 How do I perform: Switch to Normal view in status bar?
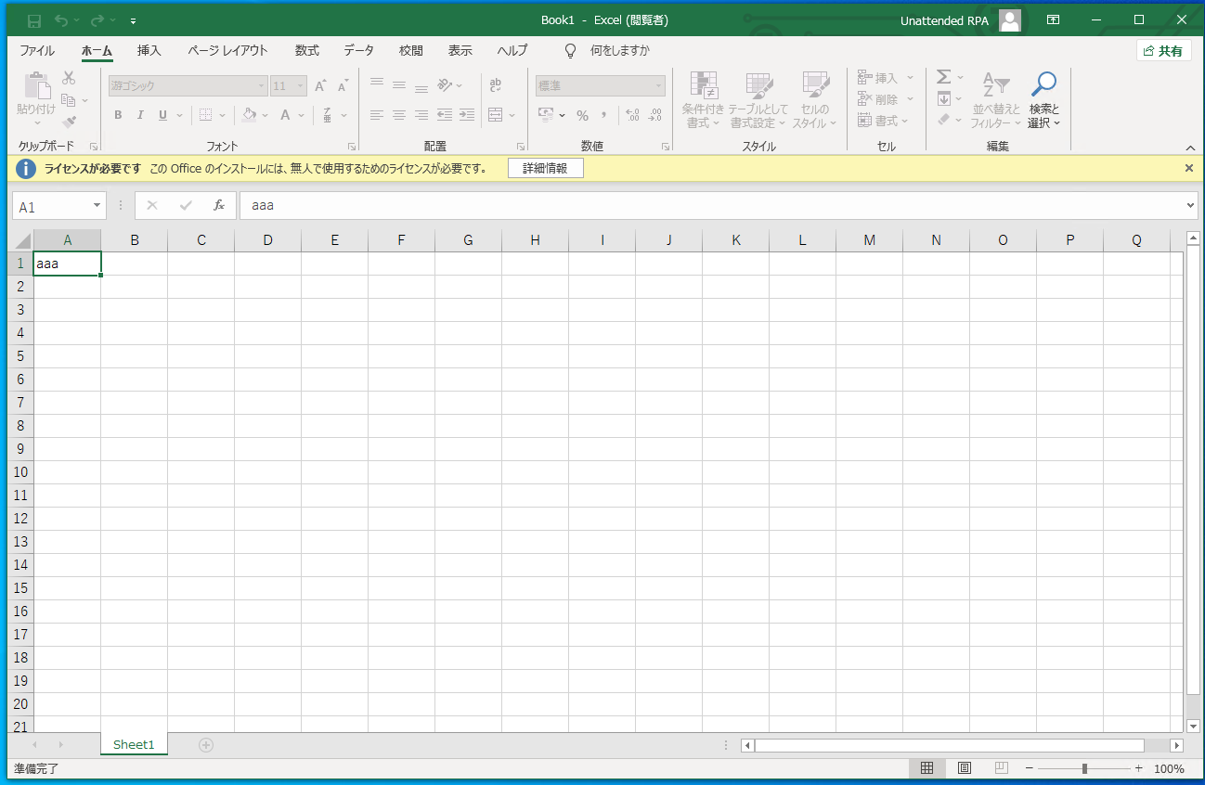pos(926,768)
